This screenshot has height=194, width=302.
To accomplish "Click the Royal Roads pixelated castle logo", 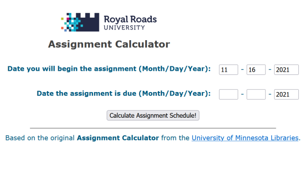I will pos(80,22).
